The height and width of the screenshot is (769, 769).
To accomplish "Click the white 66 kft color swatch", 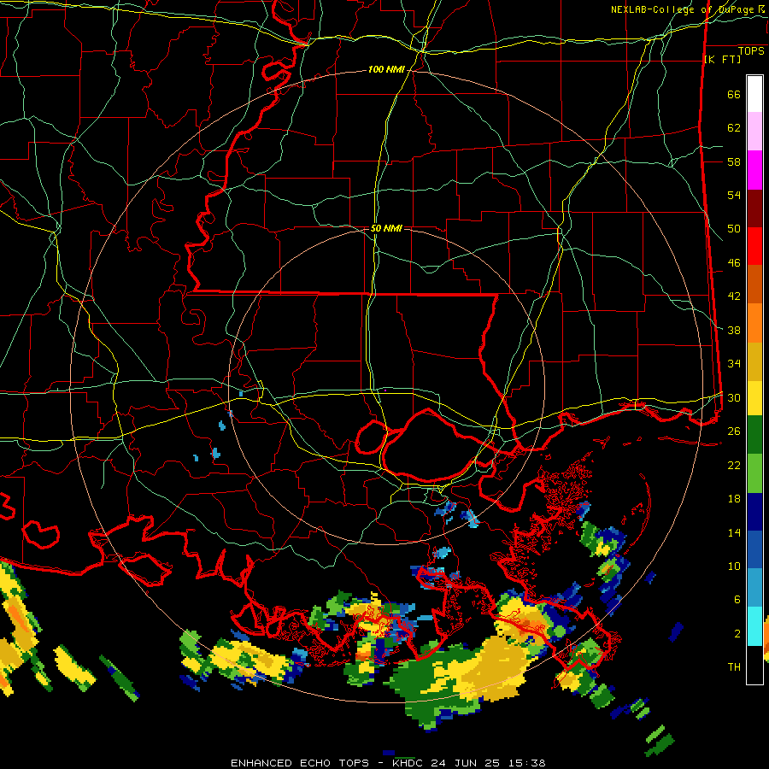I will point(754,94).
